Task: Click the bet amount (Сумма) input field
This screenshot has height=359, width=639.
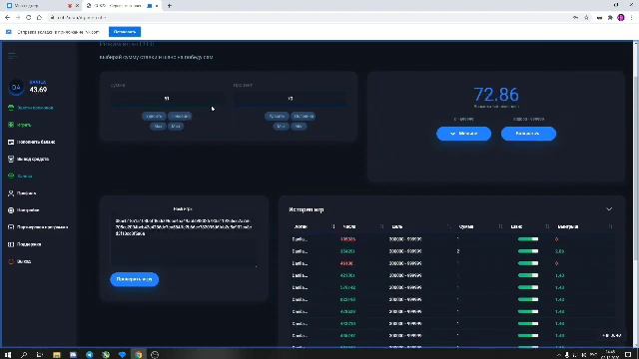Action: (167, 99)
